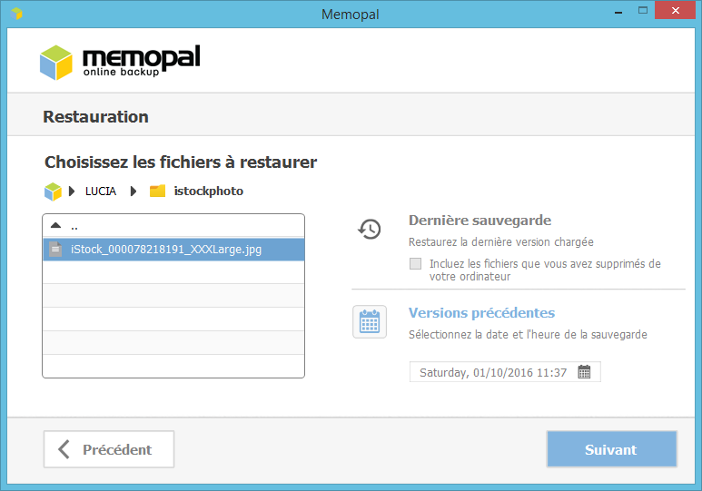
Task: Expand the arrow before istockphoto folder
Action: (x=133, y=191)
